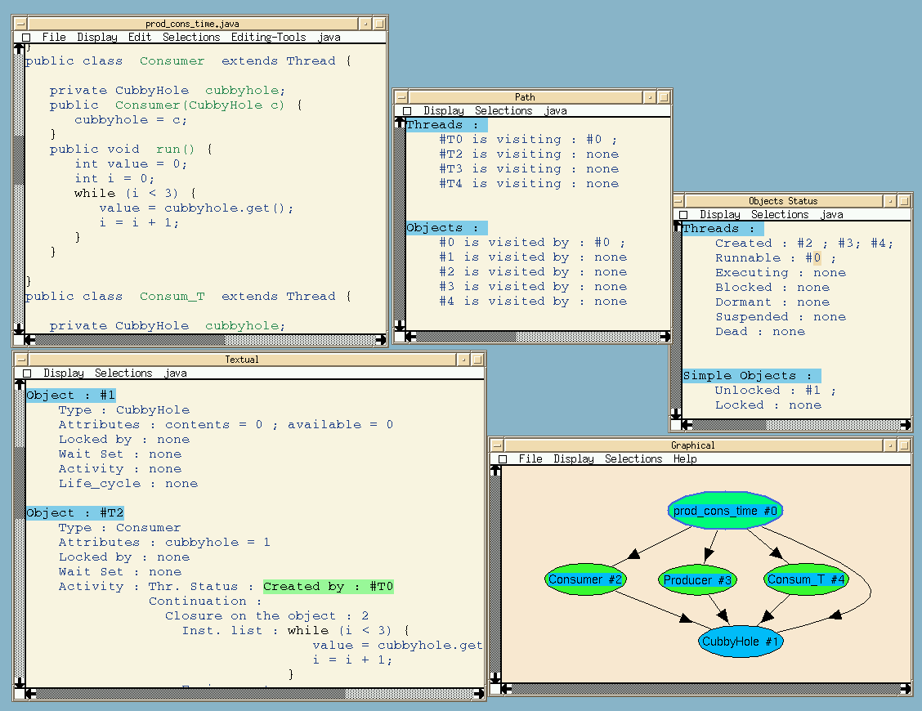Click the scroll-down arrow in prod_cons_time.java window

click(19, 329)
